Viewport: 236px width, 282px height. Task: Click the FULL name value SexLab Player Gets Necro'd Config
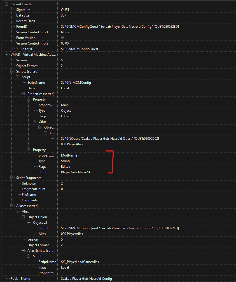click(87, 279)
